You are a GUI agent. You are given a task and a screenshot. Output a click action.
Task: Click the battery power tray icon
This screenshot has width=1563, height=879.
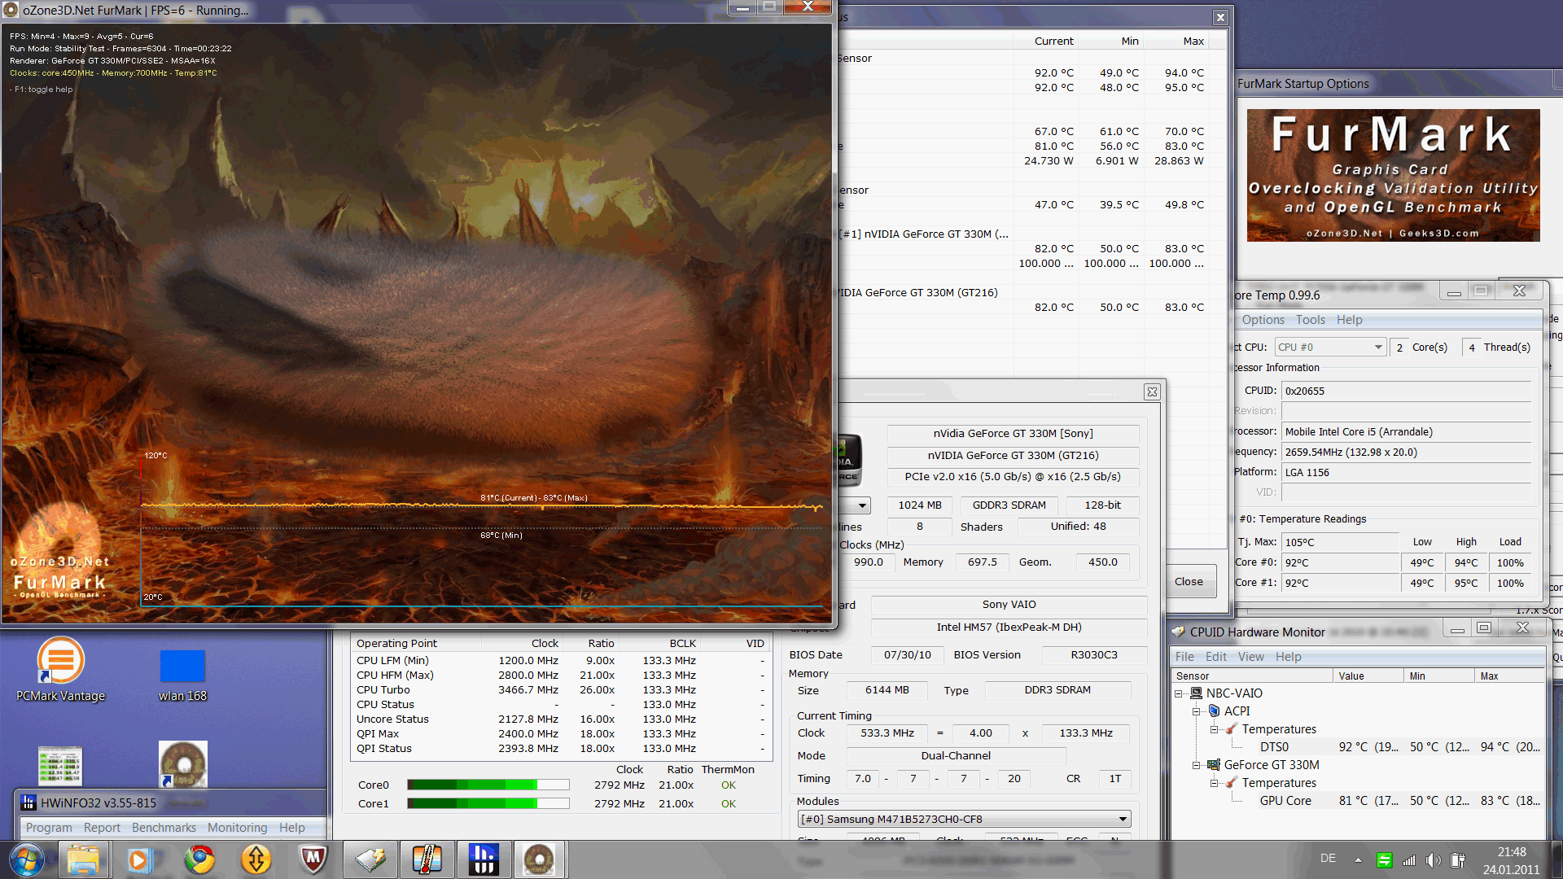[1457, 860]
